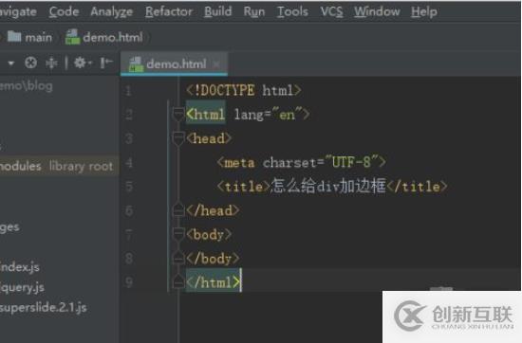Click the closing html fold marker on line 9
Viewport: 522px width, 343px height.
click(178, 282)
